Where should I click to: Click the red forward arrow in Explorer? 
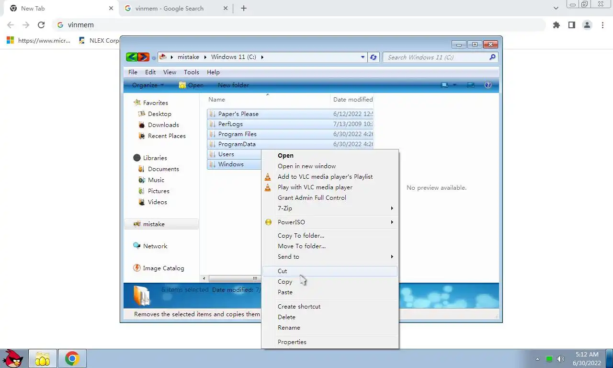[143, 57]
